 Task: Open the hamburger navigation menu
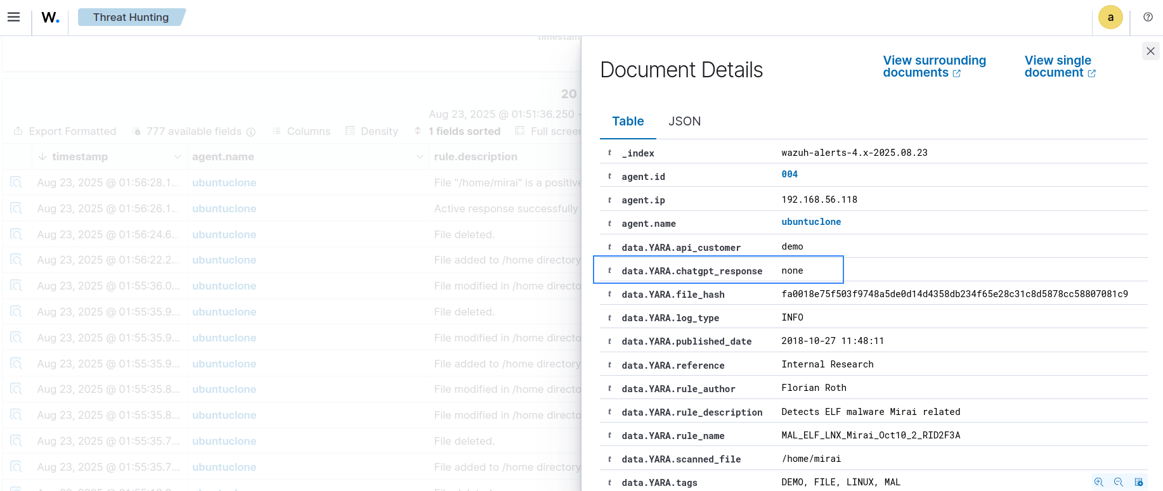click(14, 17)
